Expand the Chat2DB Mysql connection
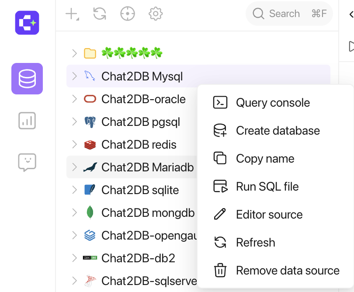Image resolution: width=354 pixels, height=292 pixels. pyautogui.click(x=74, y=76)
